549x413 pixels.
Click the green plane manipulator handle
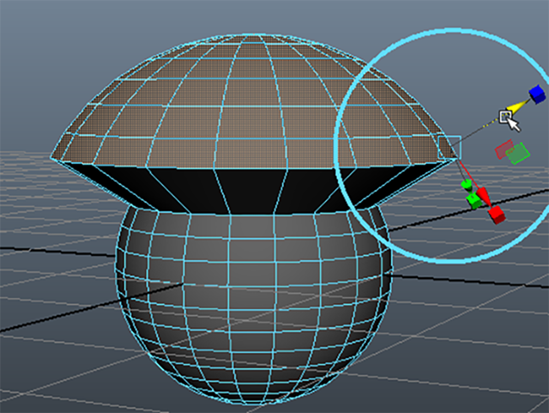tap(518, 153)
